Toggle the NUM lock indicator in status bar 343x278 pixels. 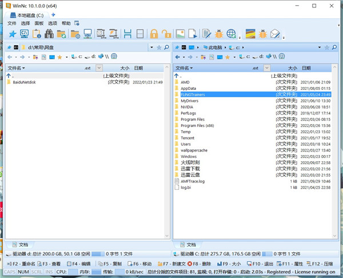coord(23,272)
